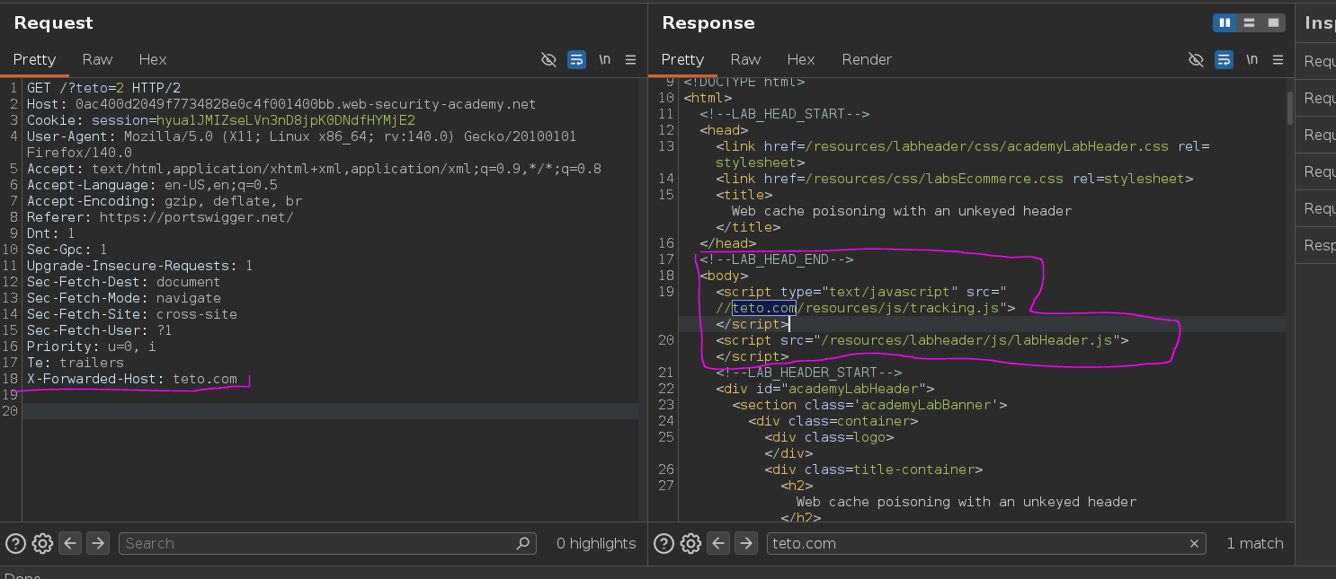Go to previous match in Request search
This screenshot has height=579, width=1336.
pyautogui.click(x=70, y=543)
